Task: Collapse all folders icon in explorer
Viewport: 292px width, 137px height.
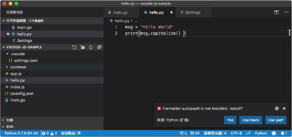Action: (x=99, y=47)
